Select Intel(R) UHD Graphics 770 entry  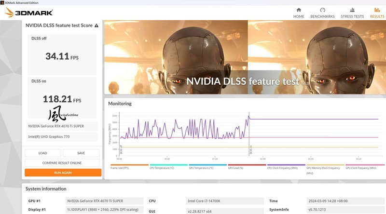pos(62,137)
